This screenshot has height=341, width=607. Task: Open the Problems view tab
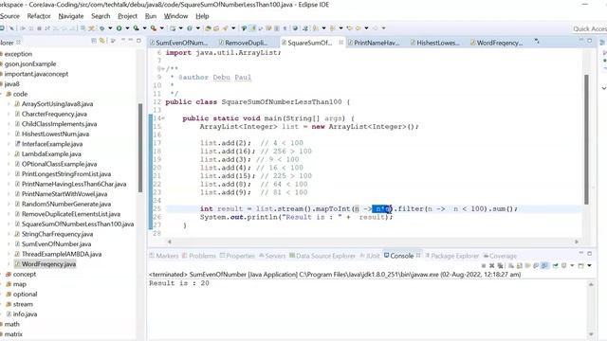point(199,256)
